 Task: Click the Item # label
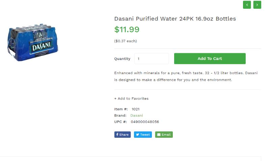[x=121, y=109]
